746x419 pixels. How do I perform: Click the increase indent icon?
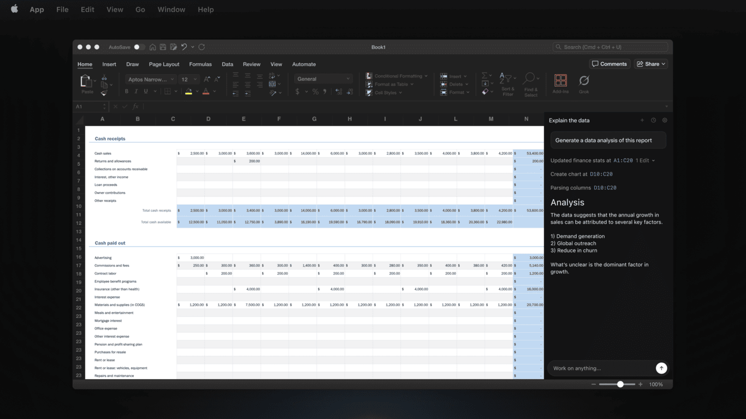click(x=247, y=93)
